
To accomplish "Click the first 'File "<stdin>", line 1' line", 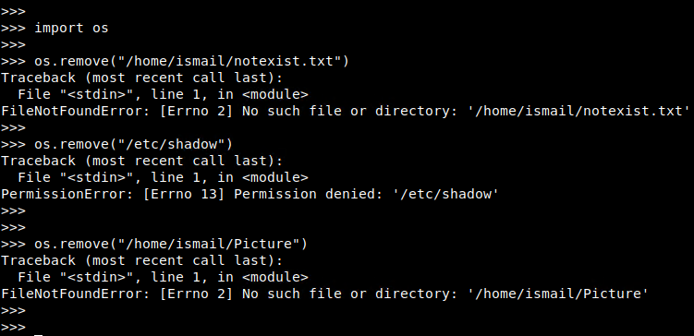I will [163, 94].
